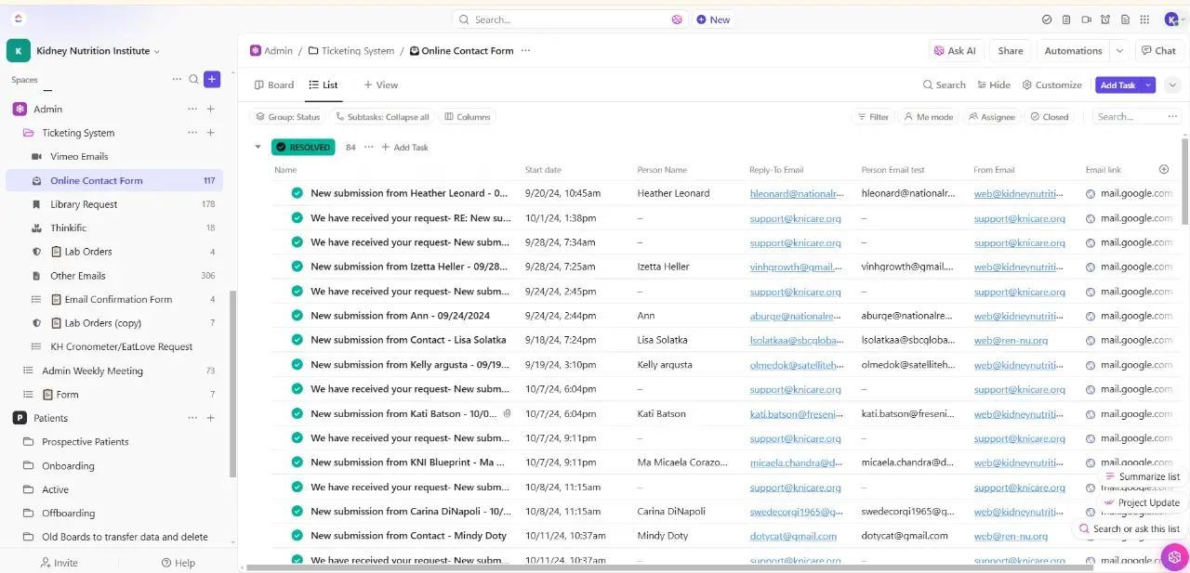This screenshot has width=1190, height=573.
Task: Toggle status of Heather Leonard submission task
Action: click(297, 193)
